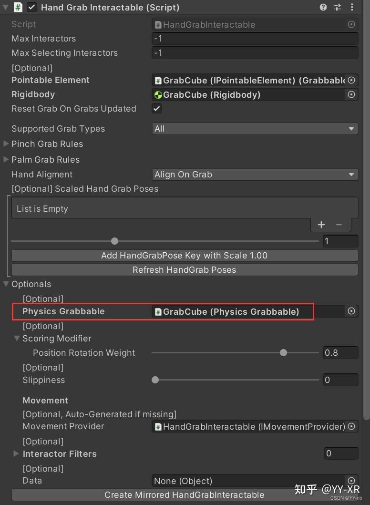This screenshot has width=370, height=505.
Task: Collapse the Scoring Modifier foldout
Action: click(x=17, y=338)
